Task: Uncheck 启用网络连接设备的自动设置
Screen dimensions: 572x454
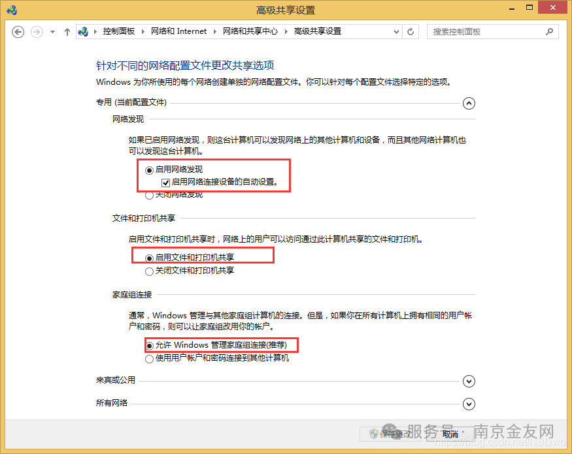Action: [x=166, y=182]
